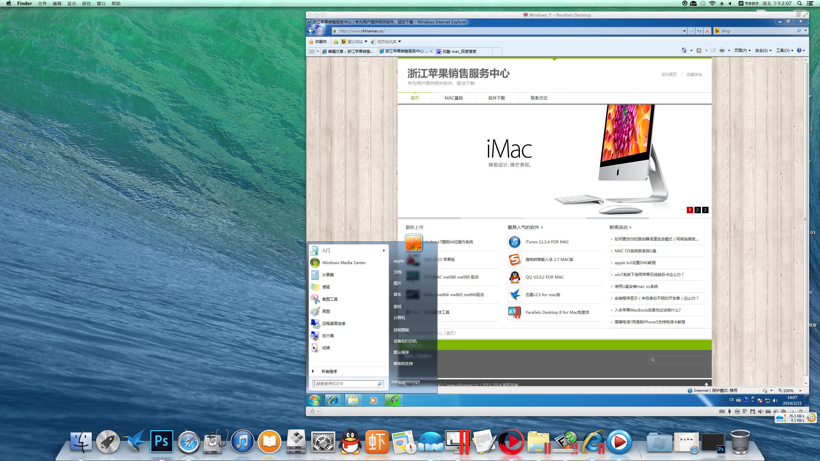The height and width of the screenshot is (461, 820).
Task: Select banner slide 3 indicator
Action: (705, 210)
